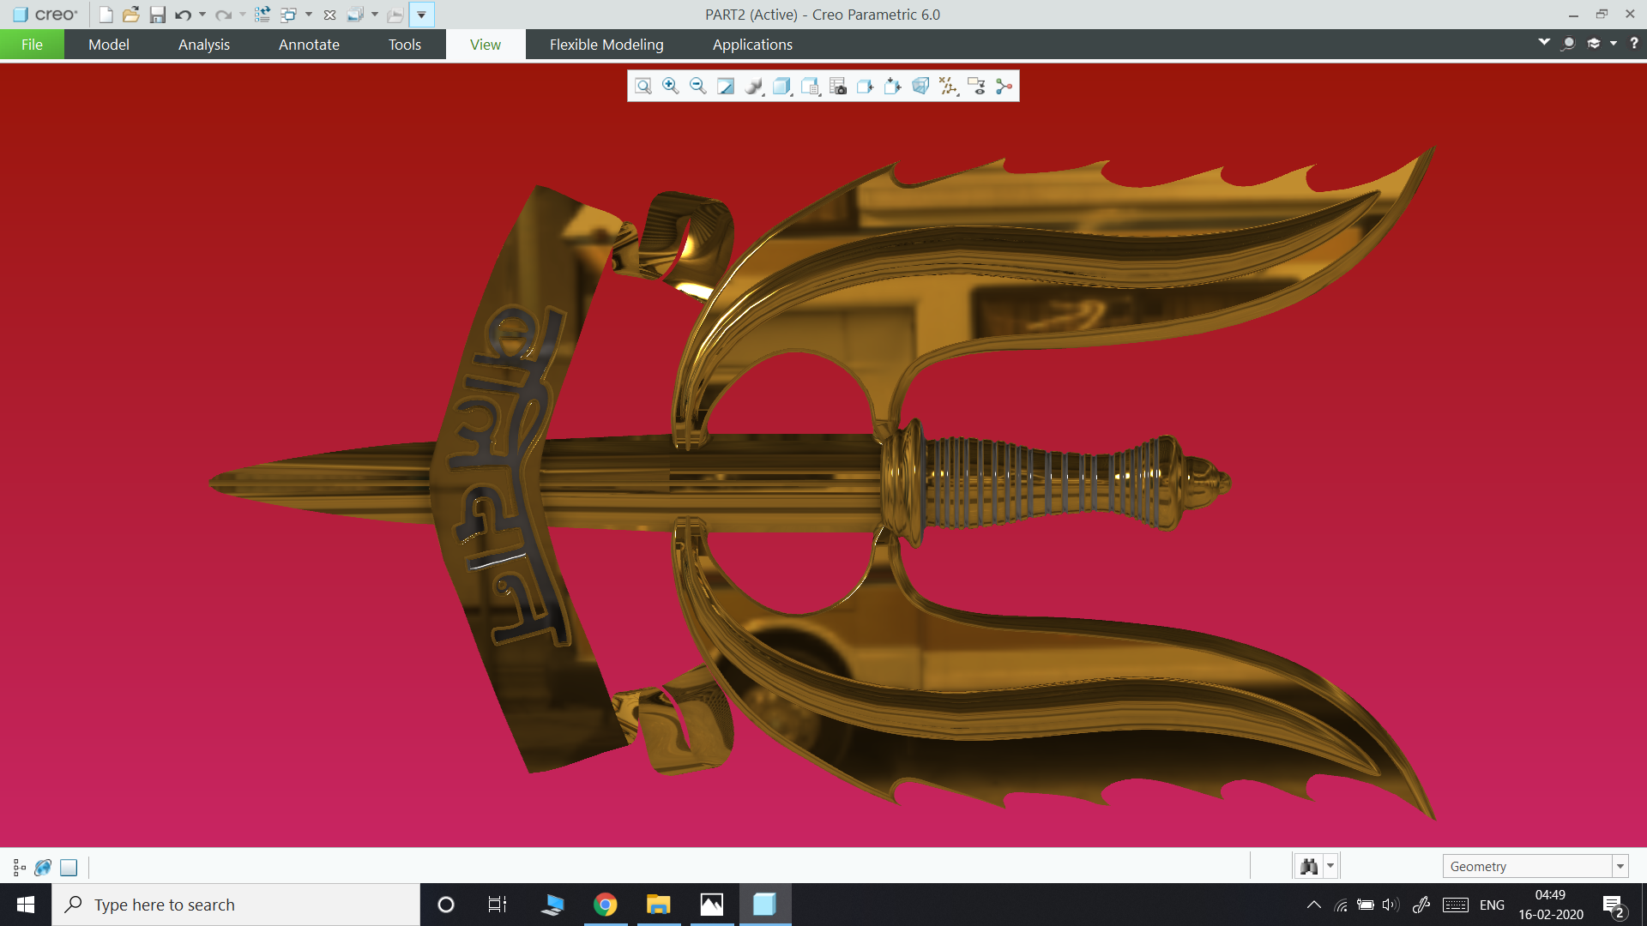Open Customize Quick Access Toolbar dropdown
This screenshot has width=1647, height=926.
(x=422, y=15)
